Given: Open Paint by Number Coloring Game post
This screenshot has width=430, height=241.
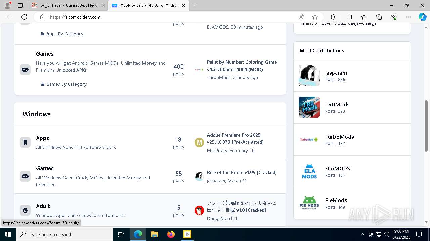Looking at the screenshot, I should (x=242, y=66).
